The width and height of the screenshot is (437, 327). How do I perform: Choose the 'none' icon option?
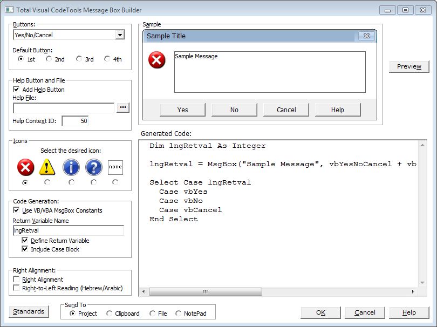click(x=115, y=167)
